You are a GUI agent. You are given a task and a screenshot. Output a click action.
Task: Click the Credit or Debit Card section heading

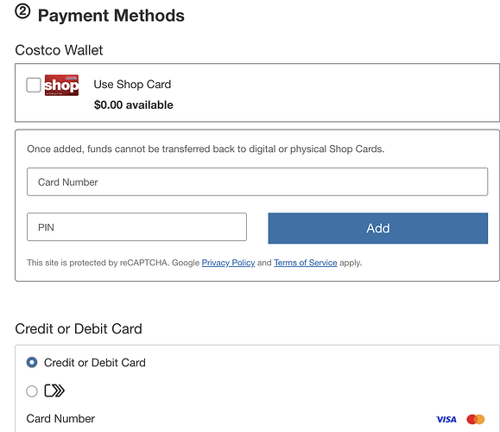pyautogui.click(x=79, y=328)
